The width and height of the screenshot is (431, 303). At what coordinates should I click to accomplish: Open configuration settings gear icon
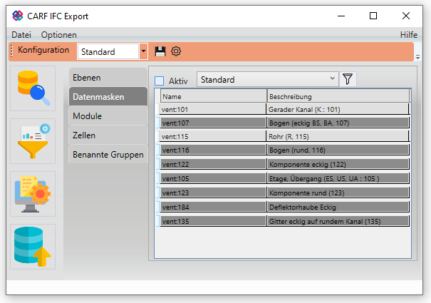(176, 51)
